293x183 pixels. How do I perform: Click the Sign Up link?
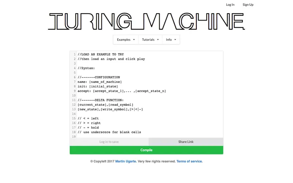248,5
